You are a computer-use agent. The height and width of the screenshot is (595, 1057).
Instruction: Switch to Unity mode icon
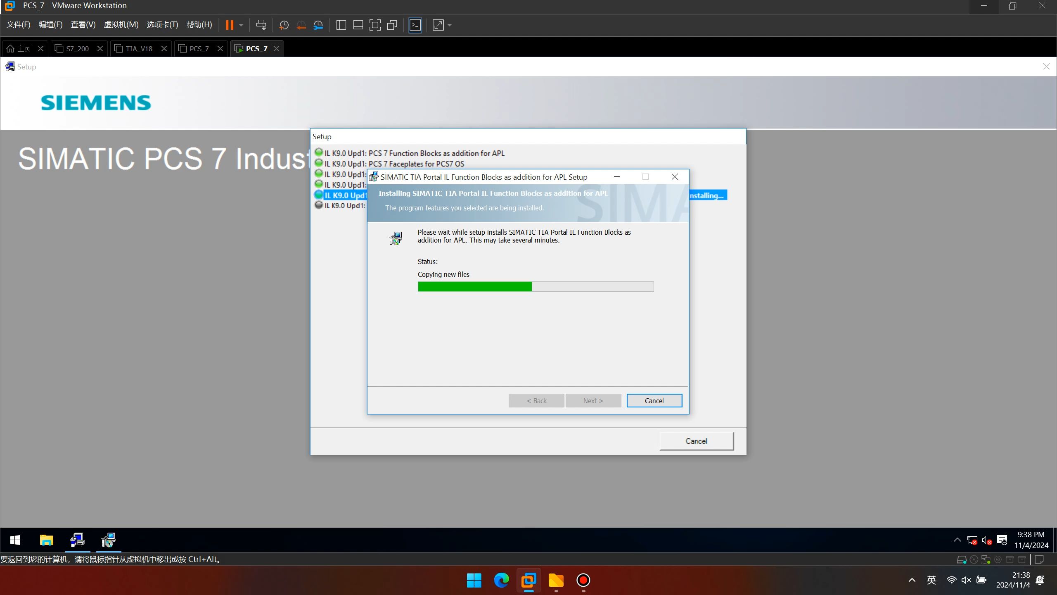click(392, 25)
